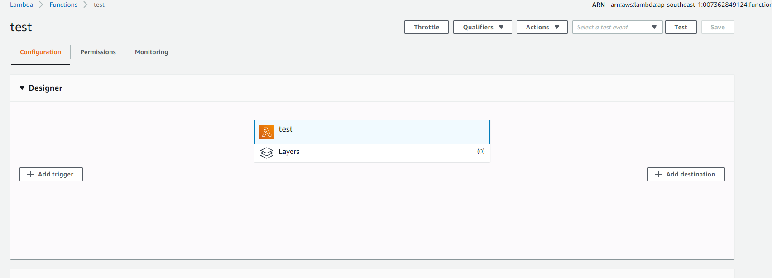Image resolution: width=772 pixels, height=278 pixels.
Task: Go to Lambda breadcrumb link
Action: (22, 5)
